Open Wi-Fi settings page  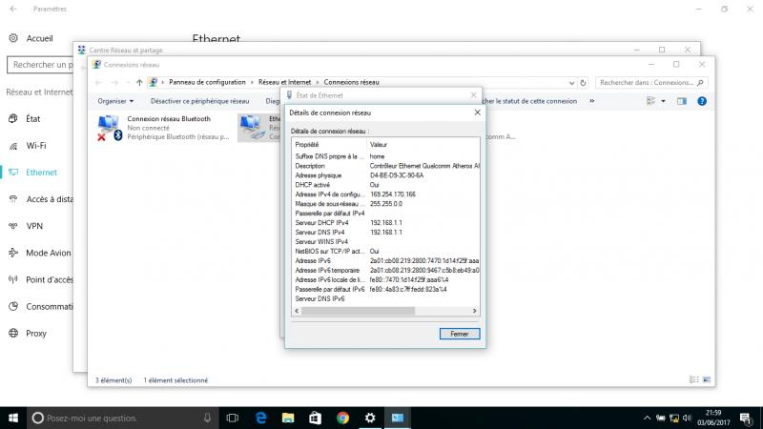point(36,146)
